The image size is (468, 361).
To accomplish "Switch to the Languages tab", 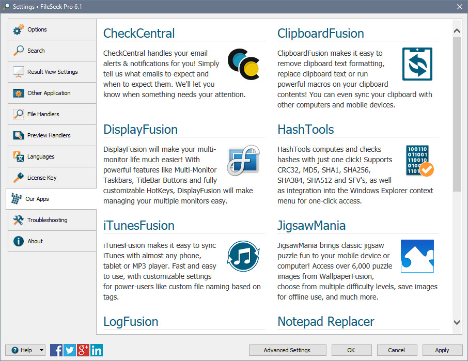I will pos(52,156).
